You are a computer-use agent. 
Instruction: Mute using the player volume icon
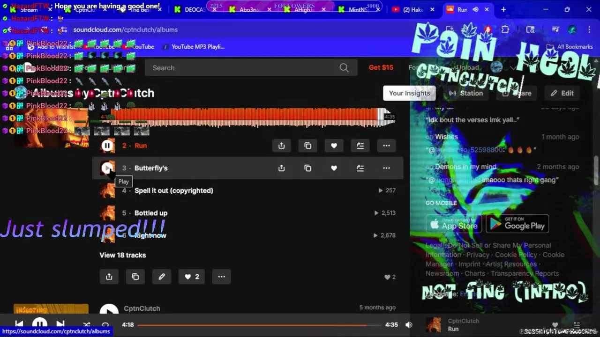coord(409,325)
